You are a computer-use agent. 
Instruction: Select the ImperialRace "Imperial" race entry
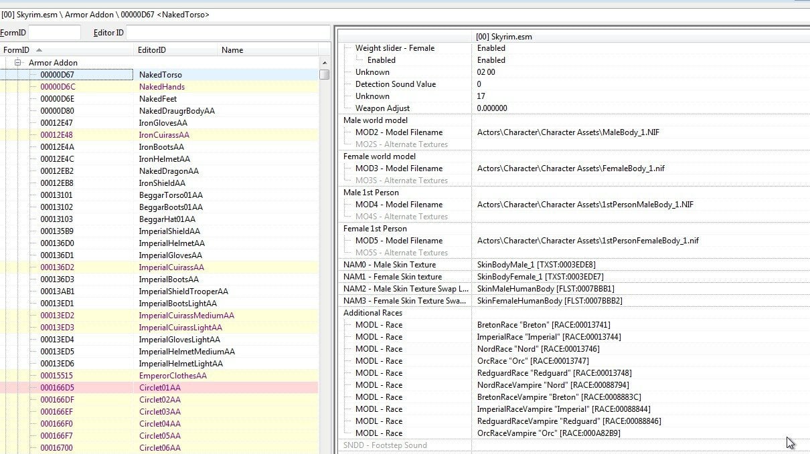[574, 337]
